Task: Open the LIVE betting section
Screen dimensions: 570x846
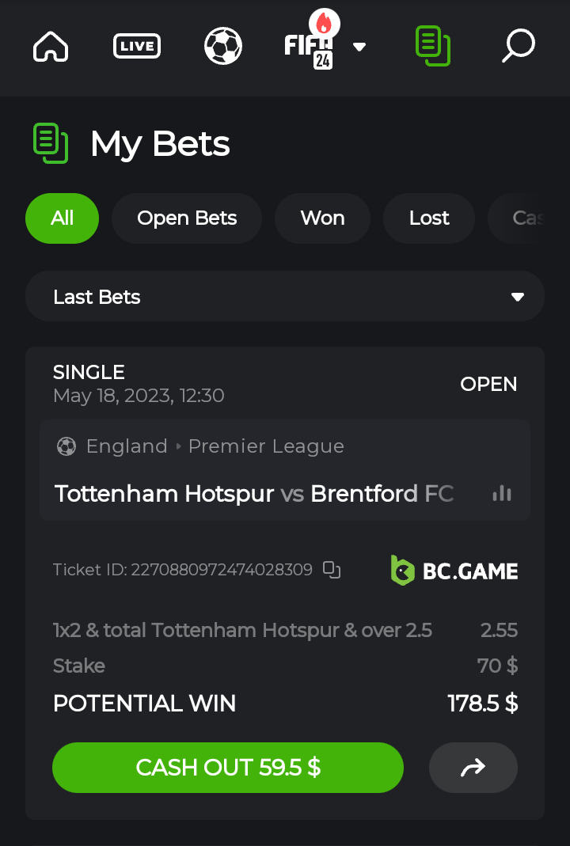Action: tap(137, 47)
